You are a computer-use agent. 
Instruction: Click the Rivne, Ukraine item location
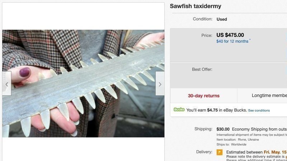[248, 140]
